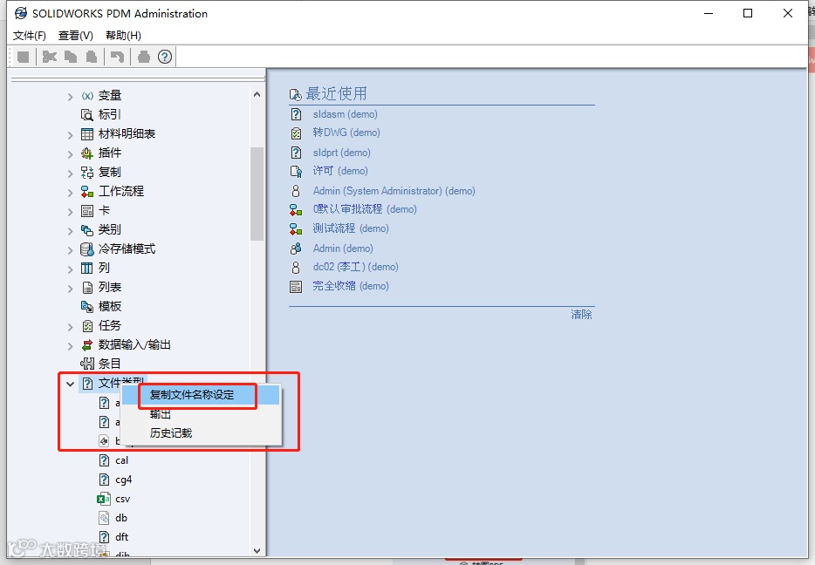Click the 变量 variable icon
Image resolution: width=815 pixels, height=565 pixels.
[87, 96]
